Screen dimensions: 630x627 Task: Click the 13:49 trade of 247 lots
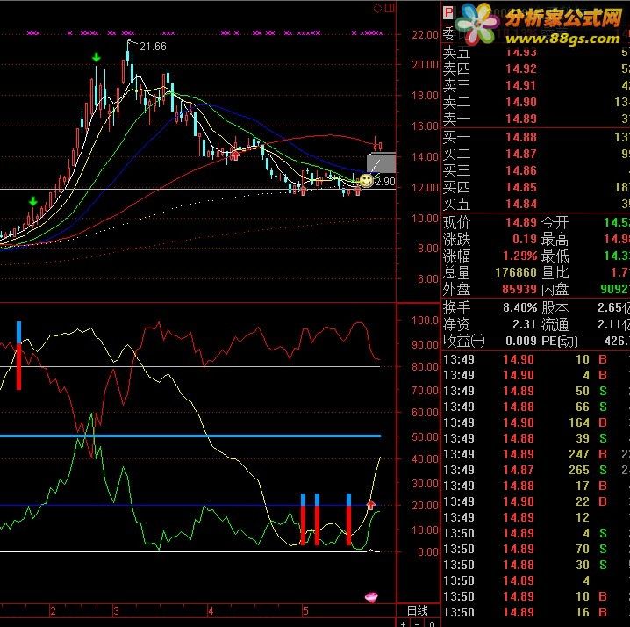tap(536, 454)
